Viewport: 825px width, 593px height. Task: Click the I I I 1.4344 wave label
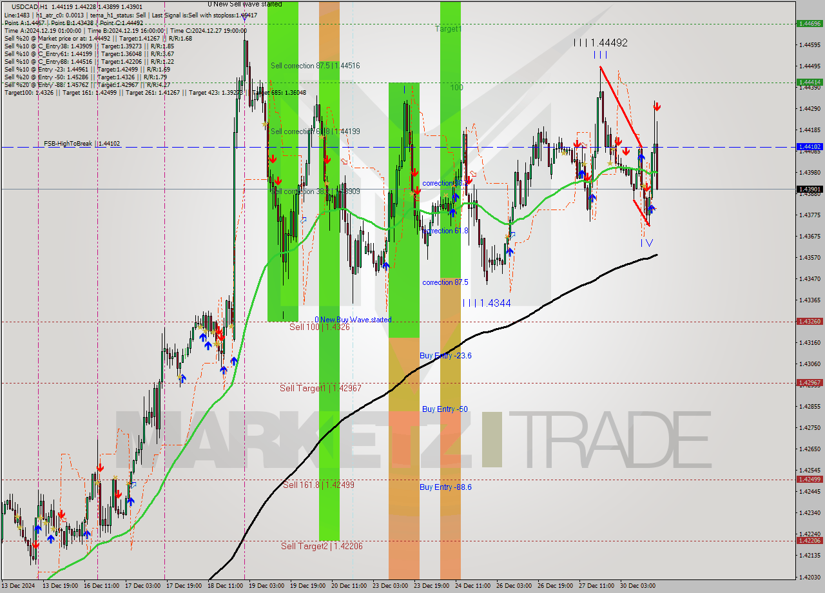tap(487, 302)
